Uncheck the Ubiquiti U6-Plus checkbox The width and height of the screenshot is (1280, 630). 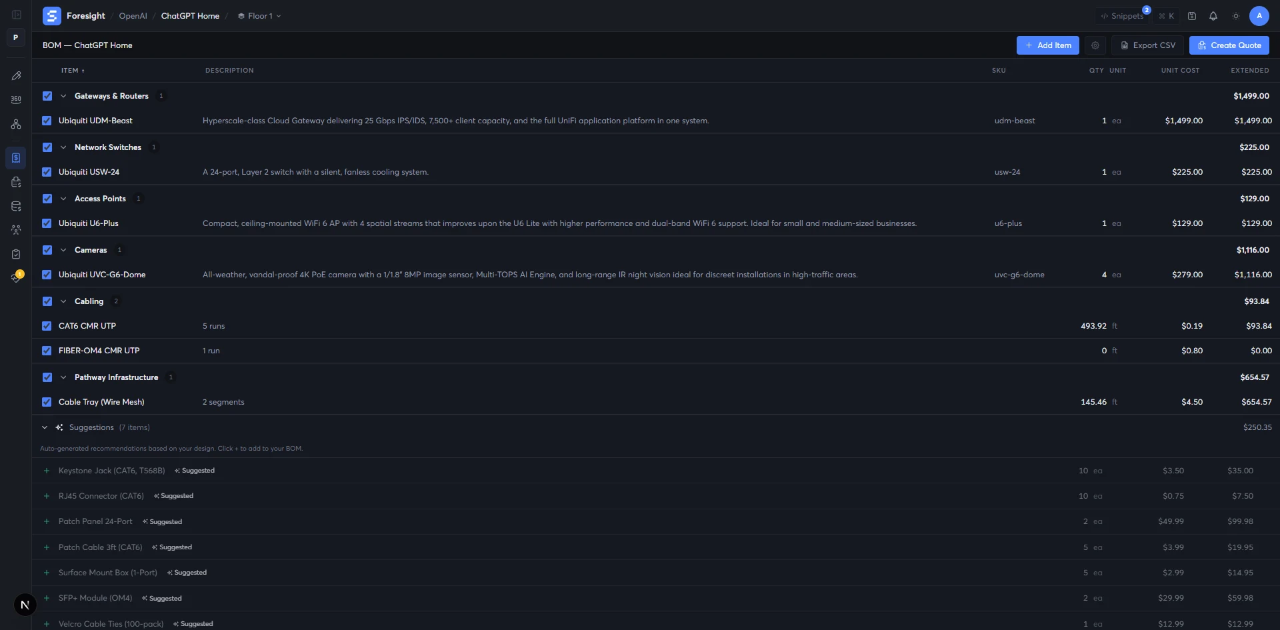click(47, 223)
